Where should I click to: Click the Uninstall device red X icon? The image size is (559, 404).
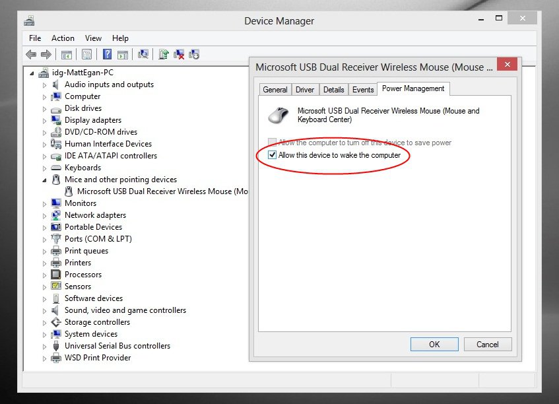coord(179,55)
